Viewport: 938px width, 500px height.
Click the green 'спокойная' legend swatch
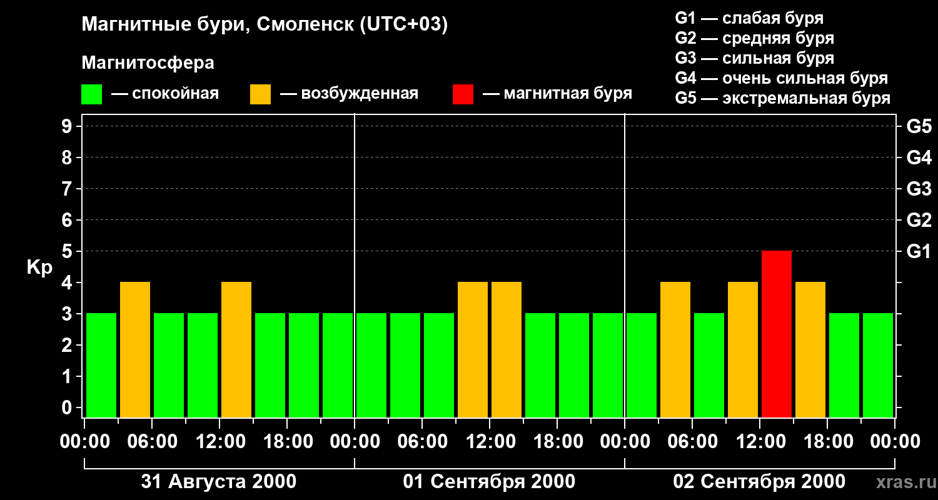[91, 94]
